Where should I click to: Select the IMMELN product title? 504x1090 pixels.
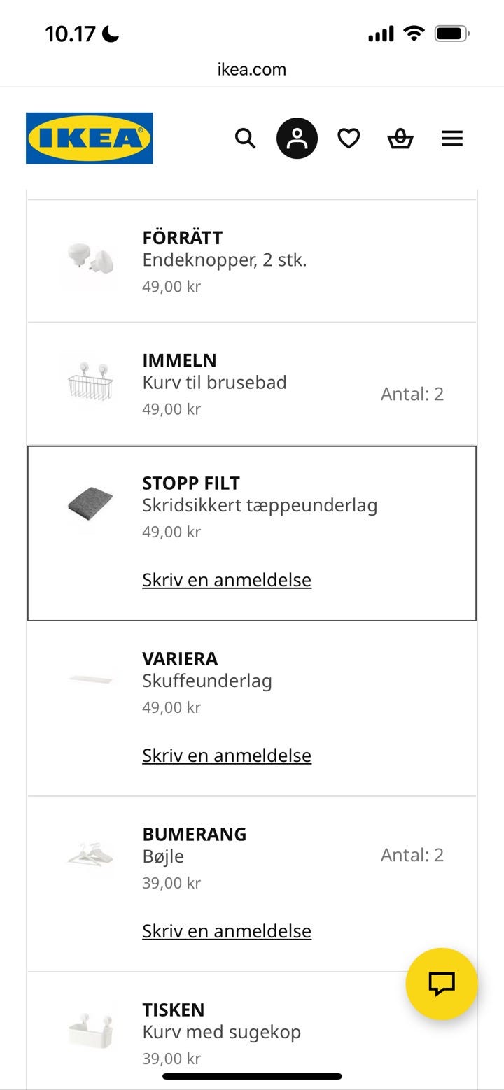[179, 360]
